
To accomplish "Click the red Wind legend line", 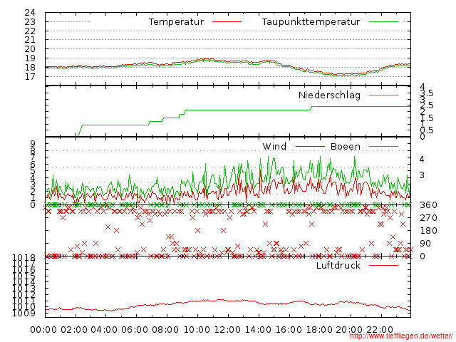I will pyautogui.click(x=310, y=146).
